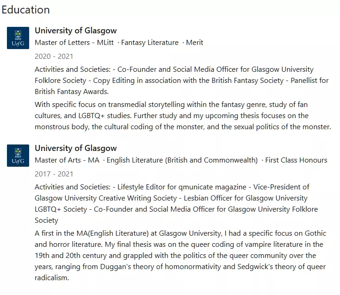Viewport: 340px width, 295px height.
Task: Click the Merit grade label
Action: click(194, 43)
